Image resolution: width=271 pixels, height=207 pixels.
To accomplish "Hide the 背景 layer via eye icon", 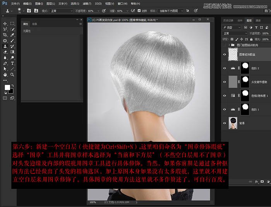I will point(224,123).
